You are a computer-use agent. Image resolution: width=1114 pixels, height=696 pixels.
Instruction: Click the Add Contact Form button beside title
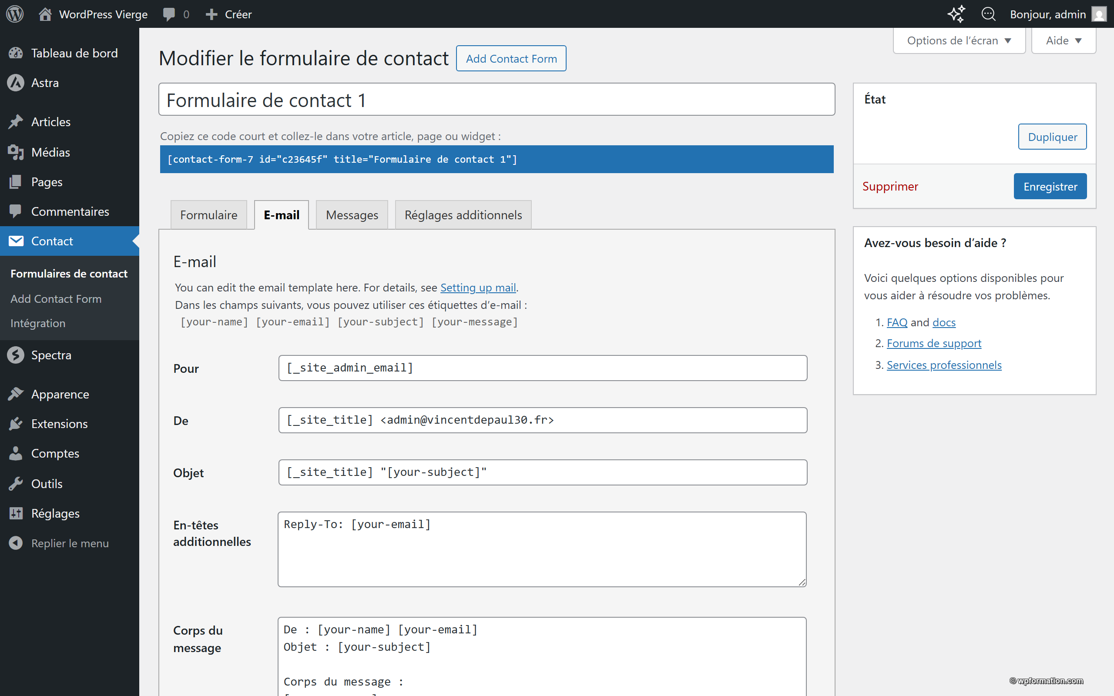[511, 58]
